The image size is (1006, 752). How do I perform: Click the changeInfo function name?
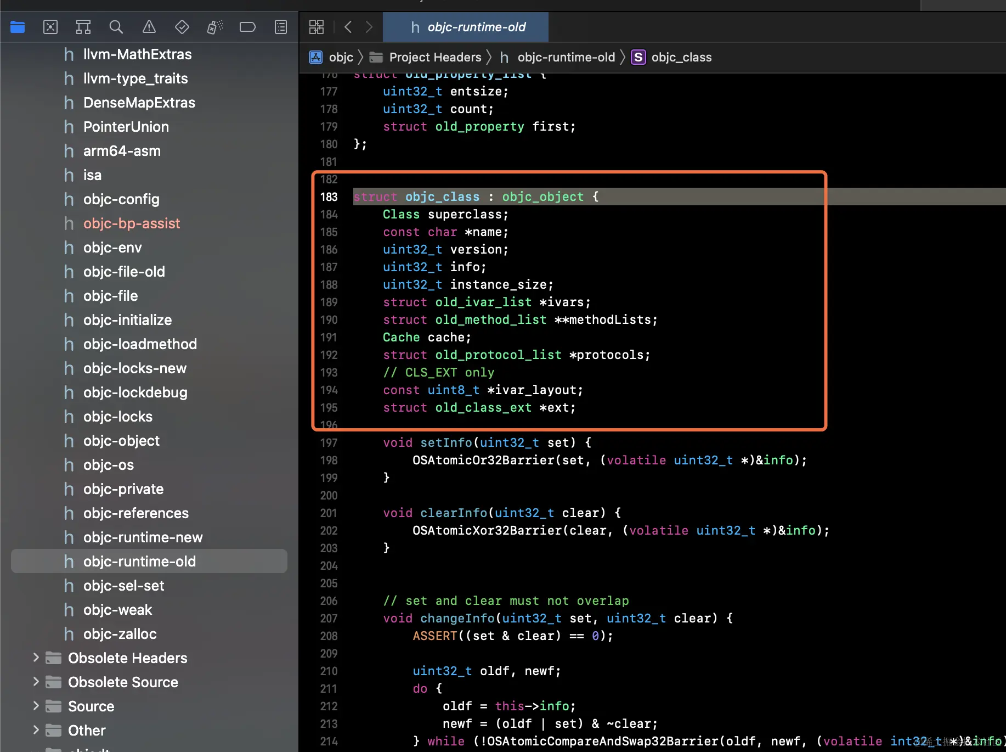point(458,618)
